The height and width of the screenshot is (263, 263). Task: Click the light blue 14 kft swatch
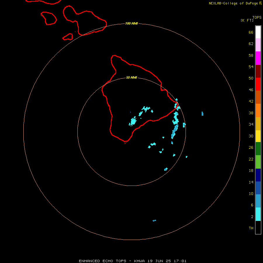pos(258,201)
